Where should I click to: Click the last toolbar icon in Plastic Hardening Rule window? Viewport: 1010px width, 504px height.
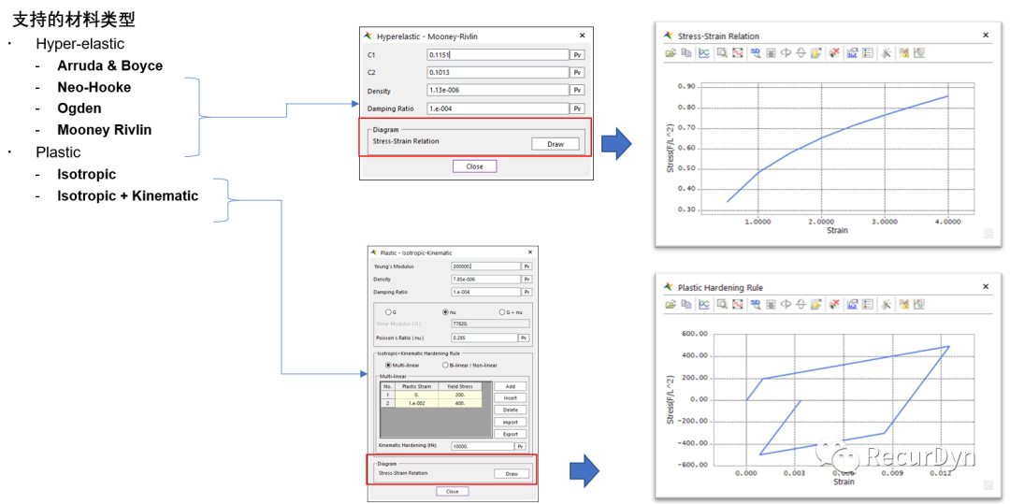(919, 305)
